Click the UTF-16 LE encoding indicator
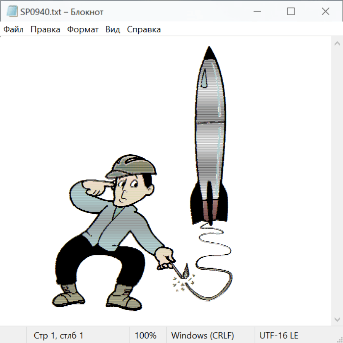The height and width of the screenshot is (343, 343). pyautogui.click(x=279, y=335)
